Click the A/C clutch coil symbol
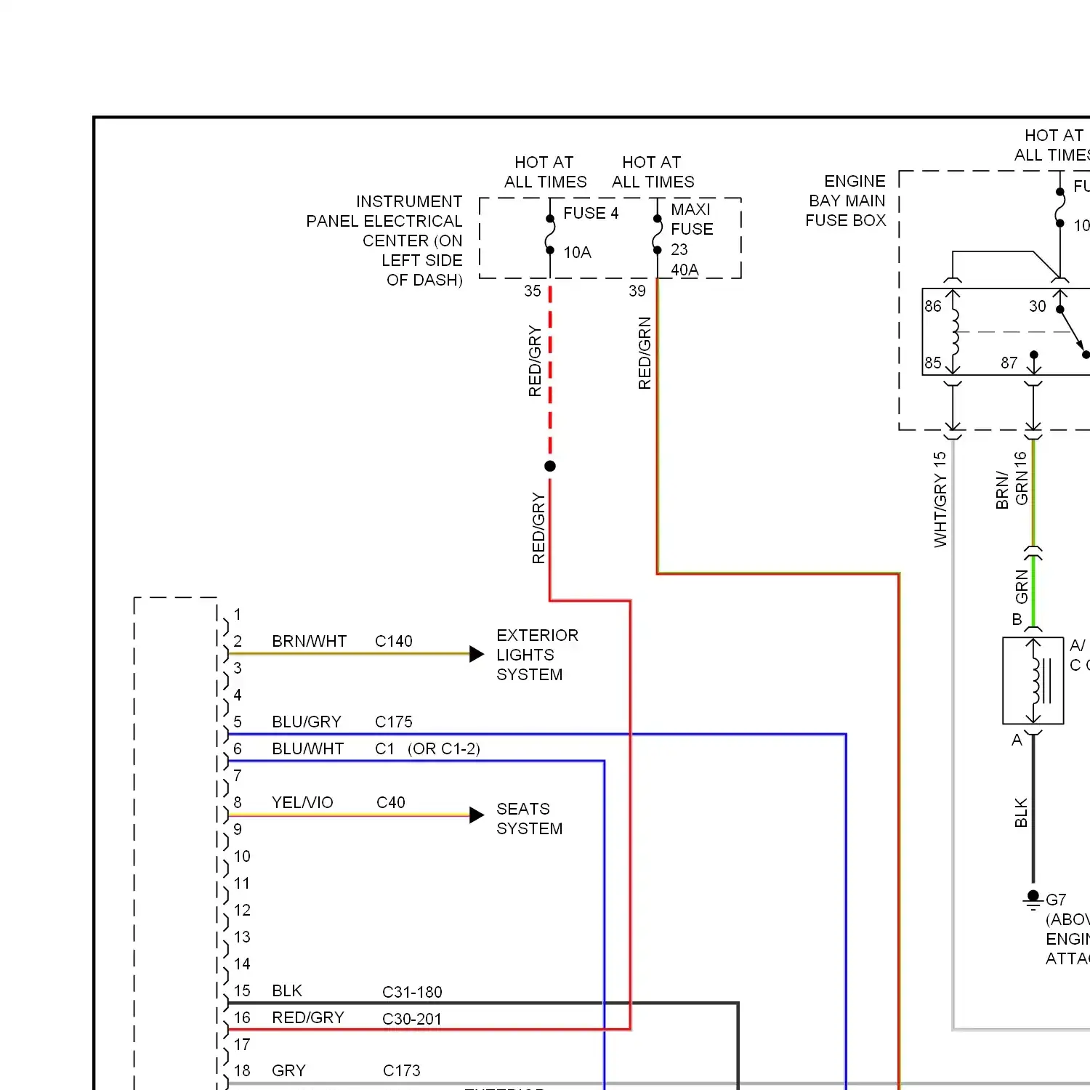Screen dimensions: 1090x1090 [x=1033, y=681]
